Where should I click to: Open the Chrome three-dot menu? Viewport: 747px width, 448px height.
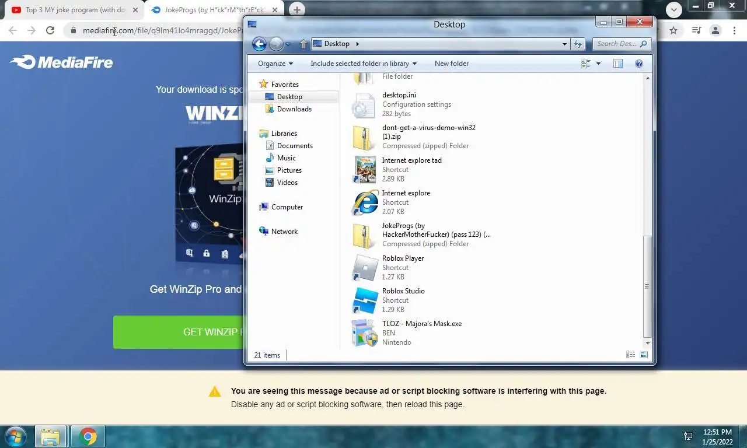pos(735,30)
